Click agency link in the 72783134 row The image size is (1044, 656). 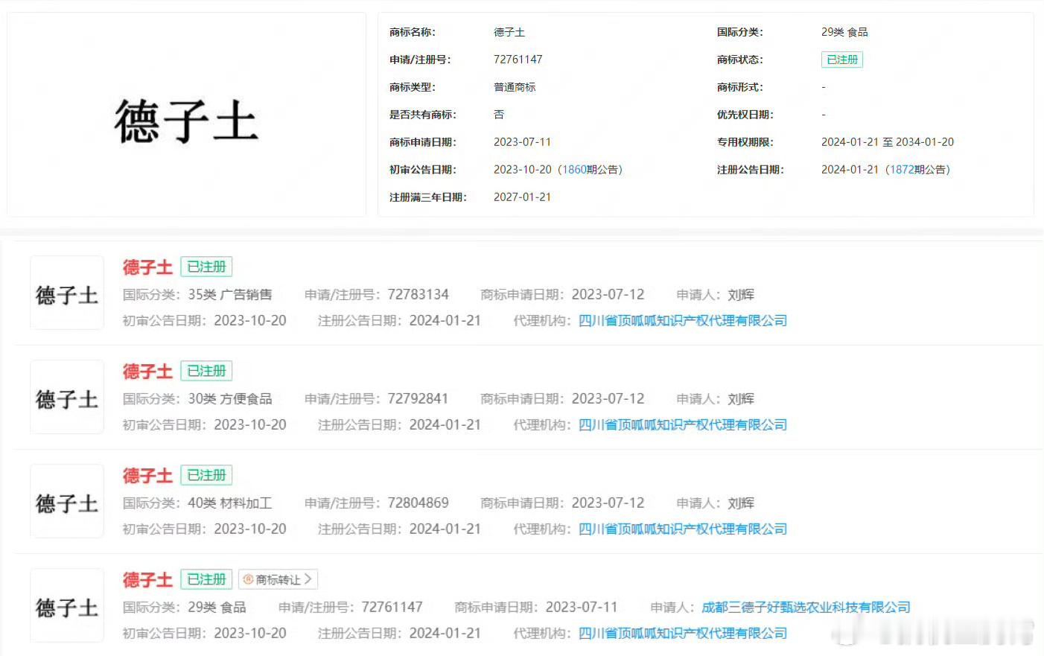(x=683, y=321)
